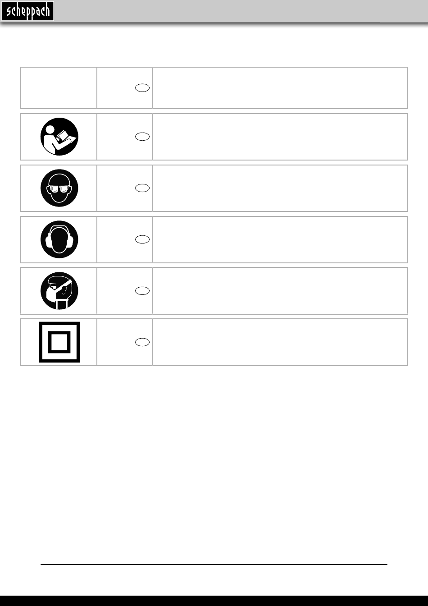Select the description cell of the goggles row
The width and height of the screenshot is (428, 606).
tap(280, 188)
